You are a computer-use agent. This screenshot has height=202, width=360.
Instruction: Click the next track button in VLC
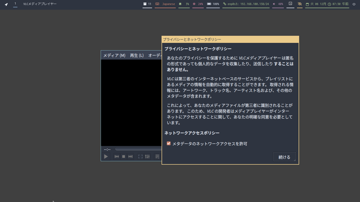[x=130, y=156]
